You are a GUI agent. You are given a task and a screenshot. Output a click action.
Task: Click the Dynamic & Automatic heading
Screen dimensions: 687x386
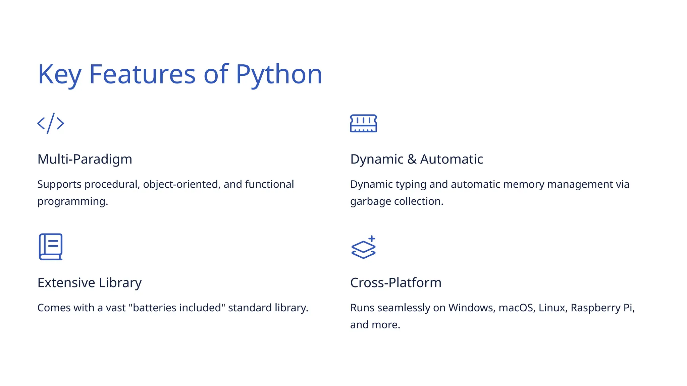(416, 159)
